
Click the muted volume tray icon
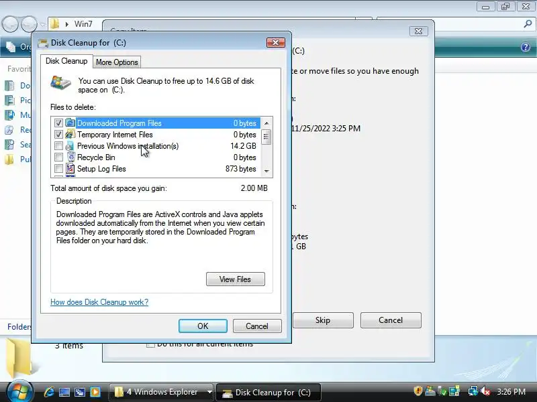485,391
